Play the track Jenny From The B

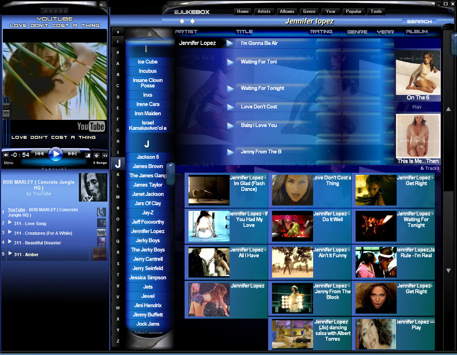tap(230, 152)
